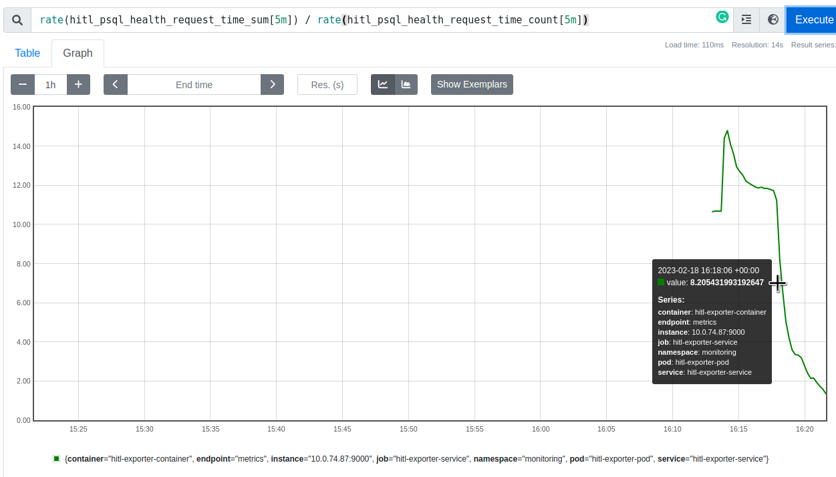
Task: Click tooltip 'instance: 10.0.74.87:9000' line
Action: (x=701, y=332)
